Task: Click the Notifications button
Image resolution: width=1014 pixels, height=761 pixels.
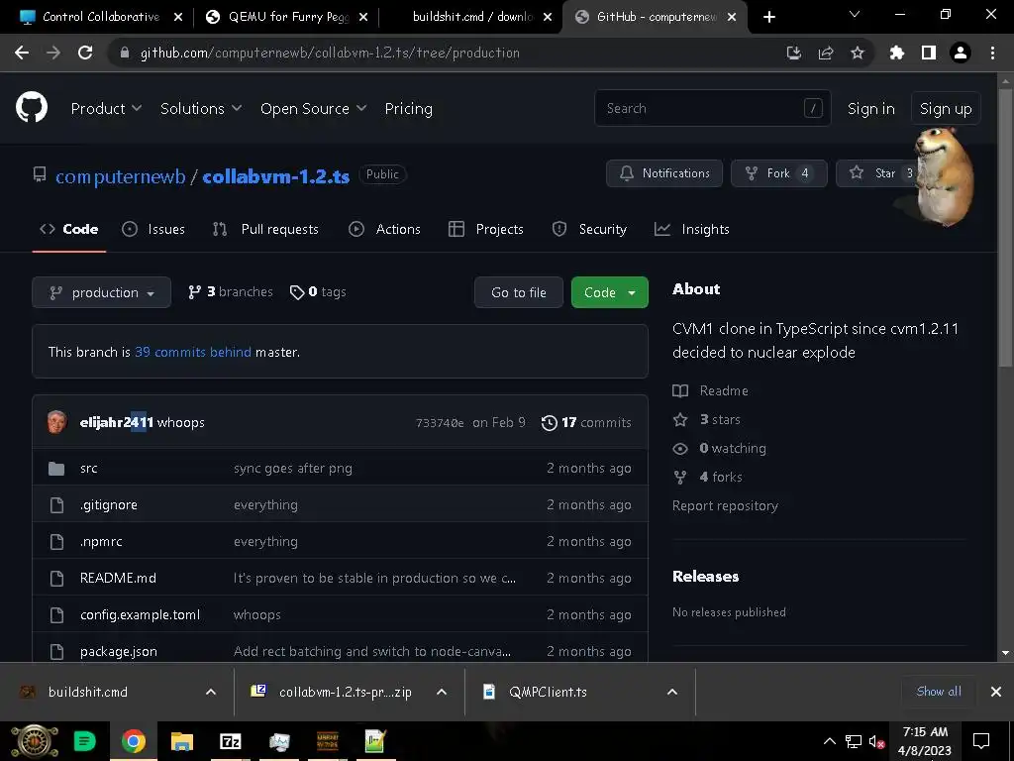Action: (x=664, y=173)
